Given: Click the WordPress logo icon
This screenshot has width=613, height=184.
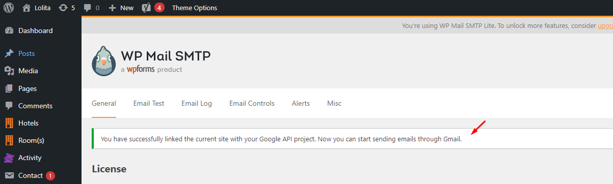Looking at the screenshot, I should click(8, 8).
